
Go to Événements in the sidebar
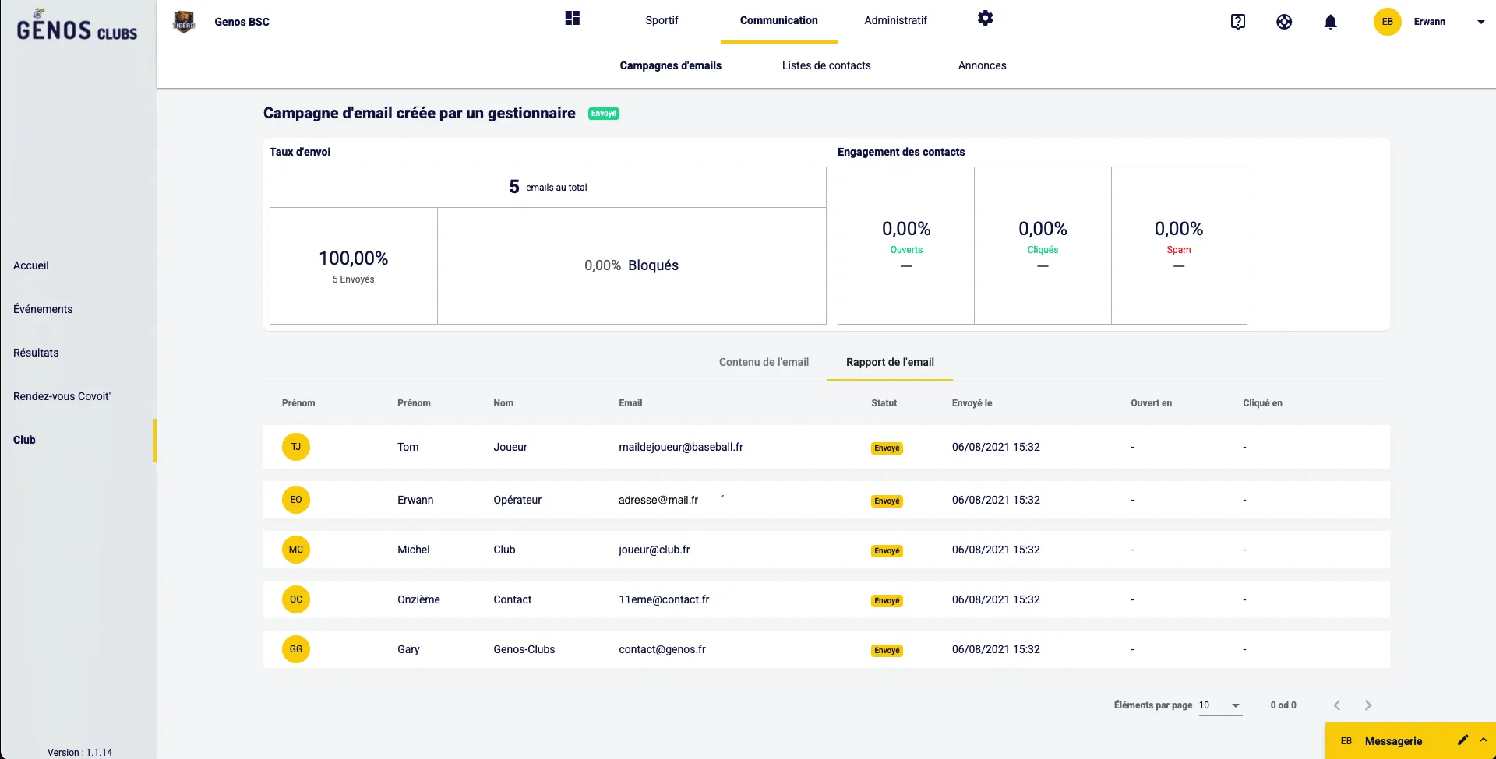(x=43, y=309)
